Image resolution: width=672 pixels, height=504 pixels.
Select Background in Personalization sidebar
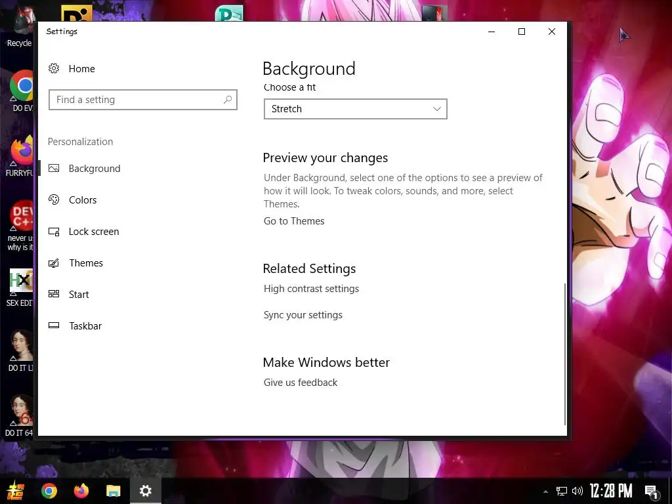[94, 169]
